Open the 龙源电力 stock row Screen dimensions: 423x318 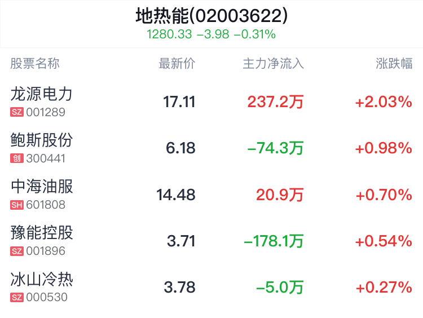coord(211,101)
